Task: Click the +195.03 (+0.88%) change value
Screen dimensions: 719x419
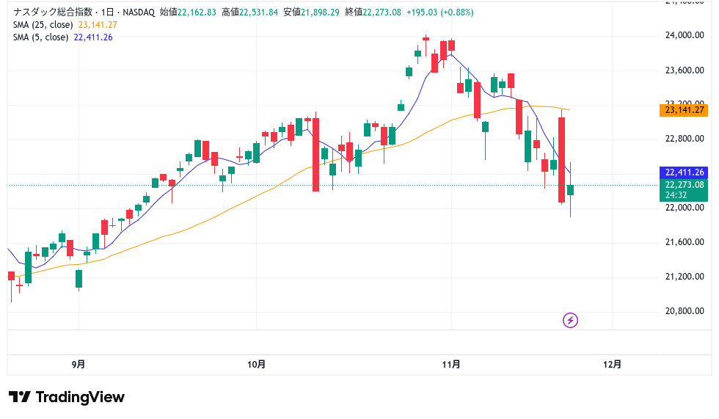Action: (x=439, y=12)
